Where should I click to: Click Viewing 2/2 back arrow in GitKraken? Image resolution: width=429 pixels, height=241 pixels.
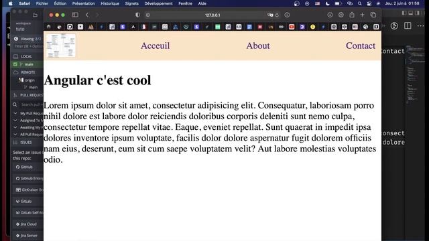pyautogui.click(x=16, y=39)
